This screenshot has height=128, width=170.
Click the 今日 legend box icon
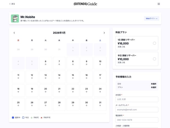click(x=23, y=118)
